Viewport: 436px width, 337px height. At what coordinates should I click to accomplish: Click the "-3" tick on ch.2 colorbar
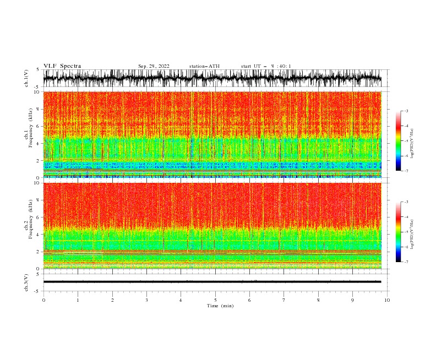point(406,202)
